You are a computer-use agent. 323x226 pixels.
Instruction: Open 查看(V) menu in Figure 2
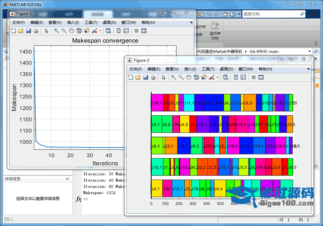click(172, 69)
